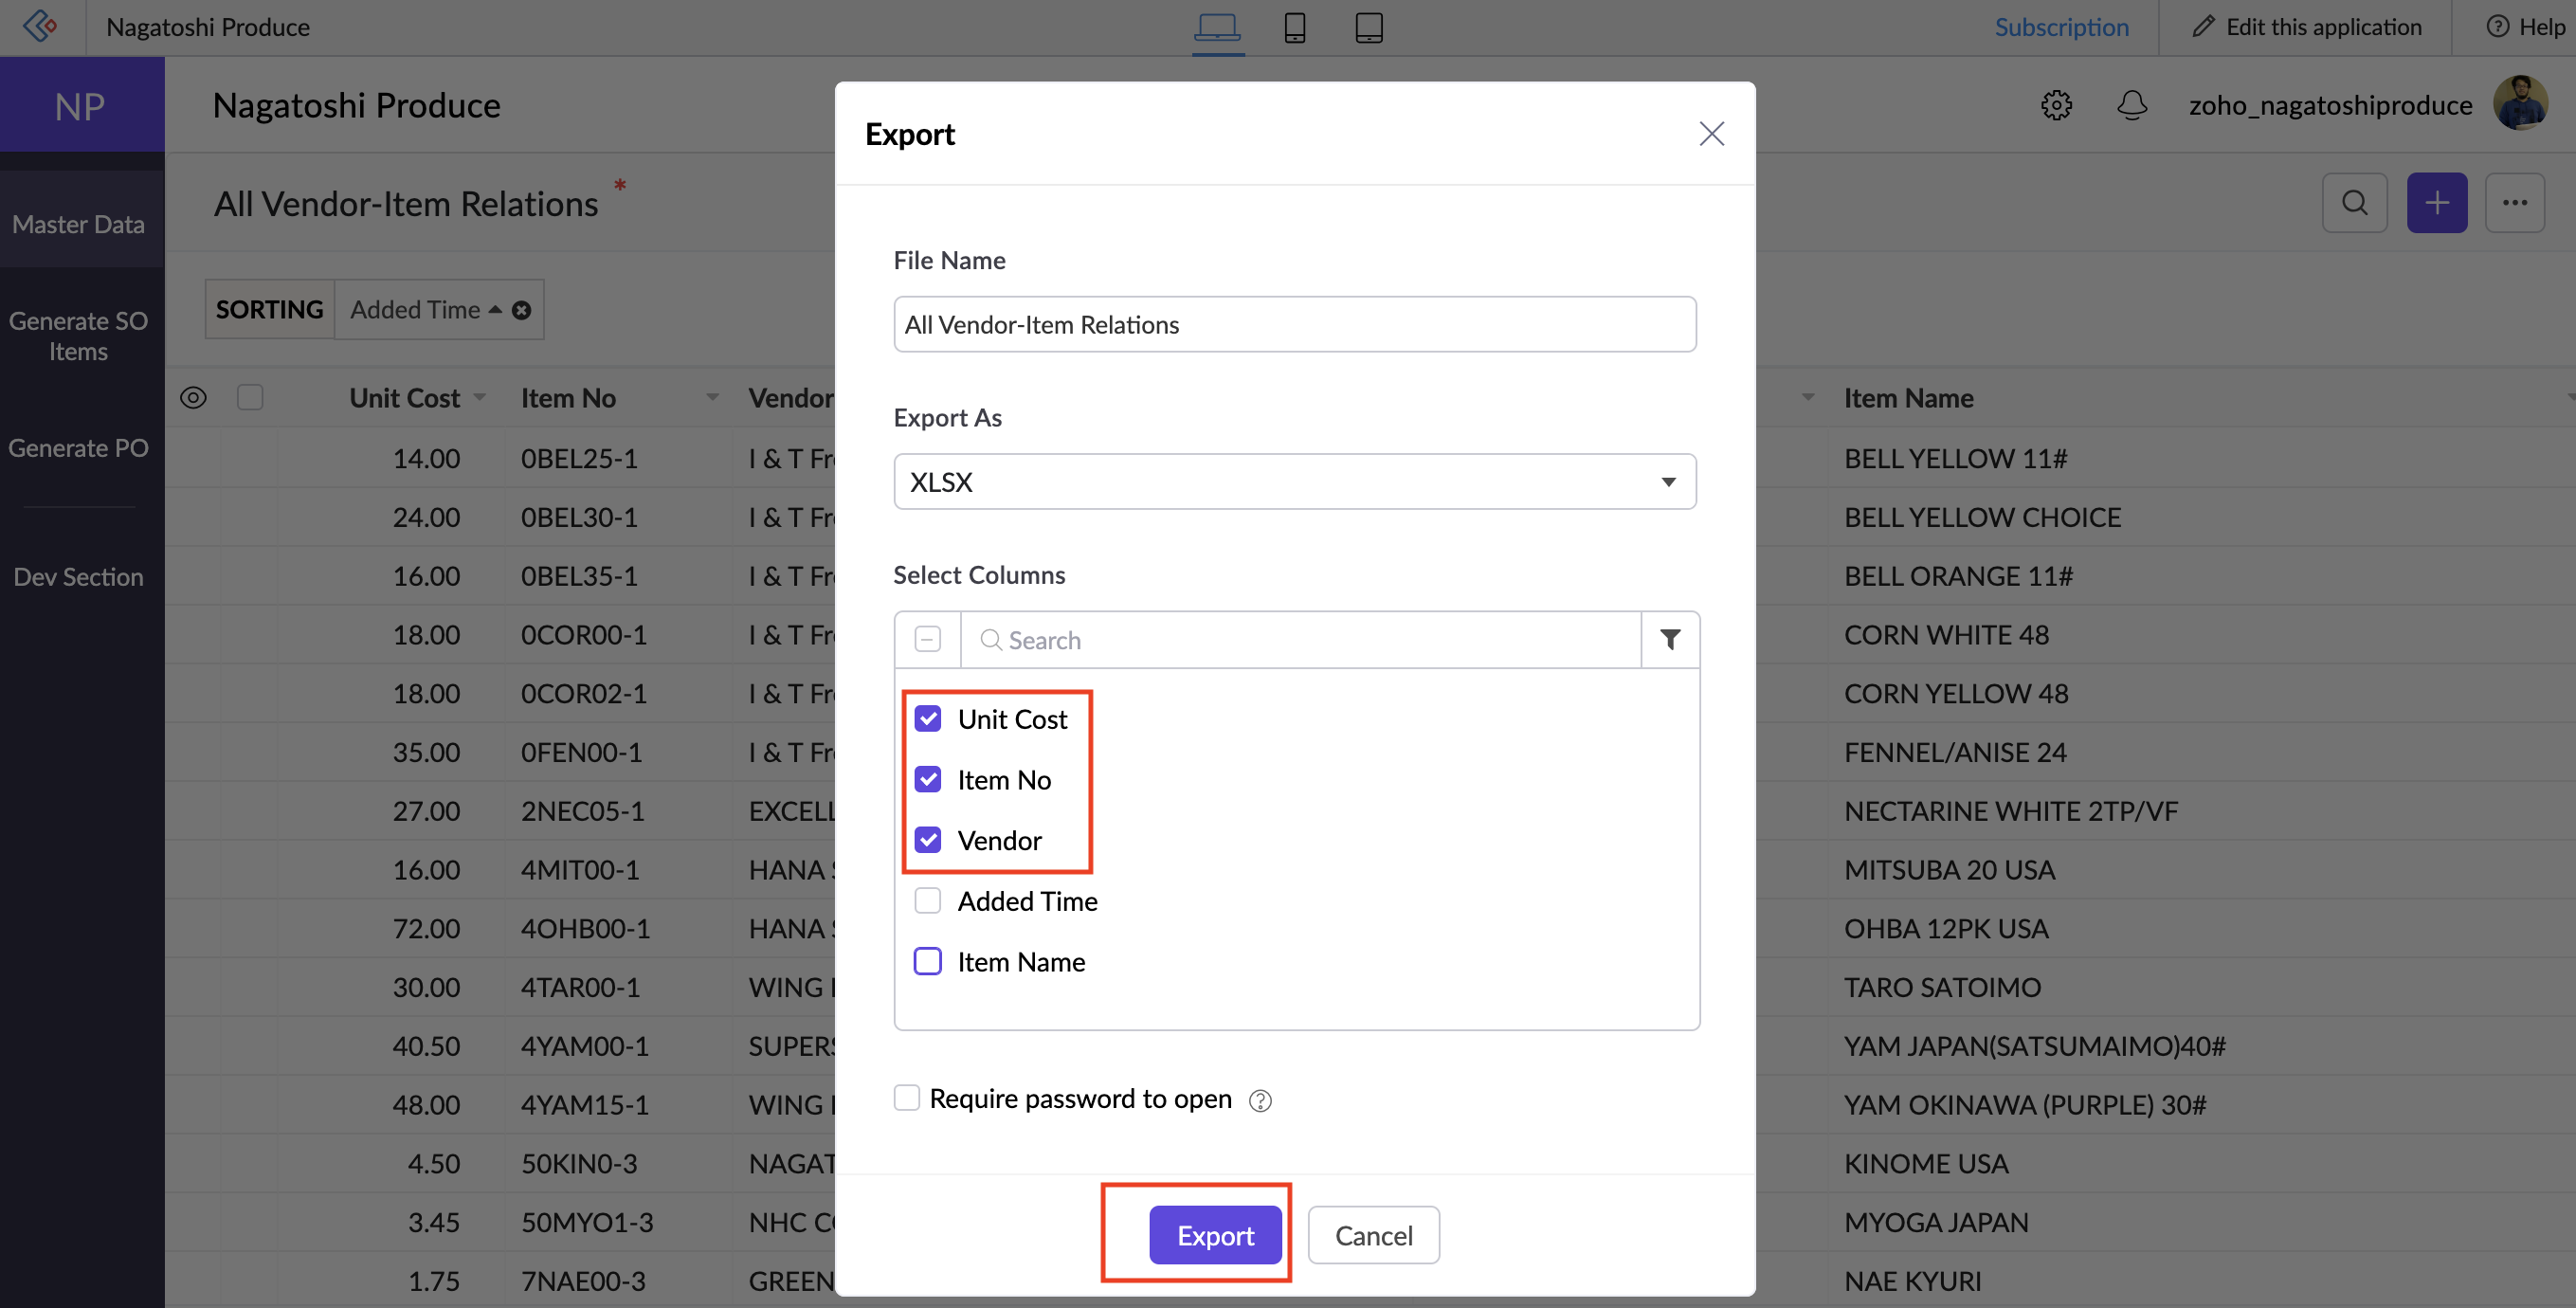Check Item Name column checkbox

point(927,961)
